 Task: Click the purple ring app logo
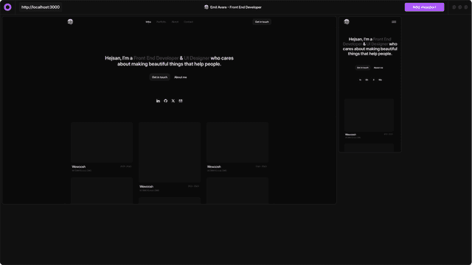tap(7, 7)
